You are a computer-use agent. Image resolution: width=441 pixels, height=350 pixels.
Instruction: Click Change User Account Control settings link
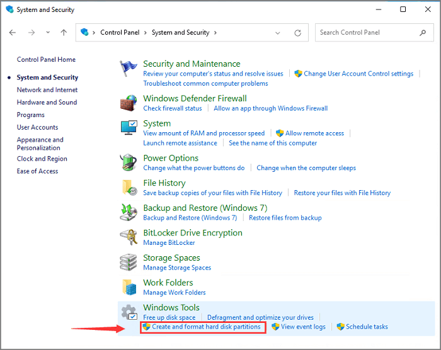click(358, 74)
